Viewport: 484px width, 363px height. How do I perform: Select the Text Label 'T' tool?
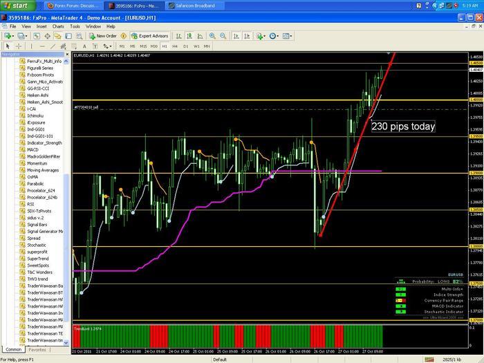pyautogui.click(x=95, y=46)
